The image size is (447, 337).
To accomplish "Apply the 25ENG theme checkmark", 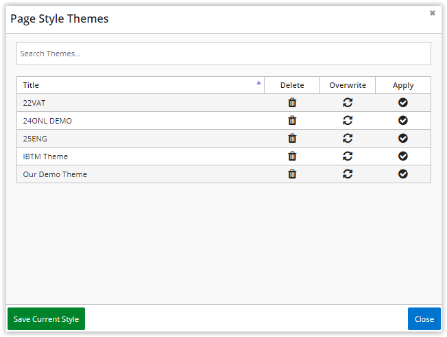I will pos(403,138).
